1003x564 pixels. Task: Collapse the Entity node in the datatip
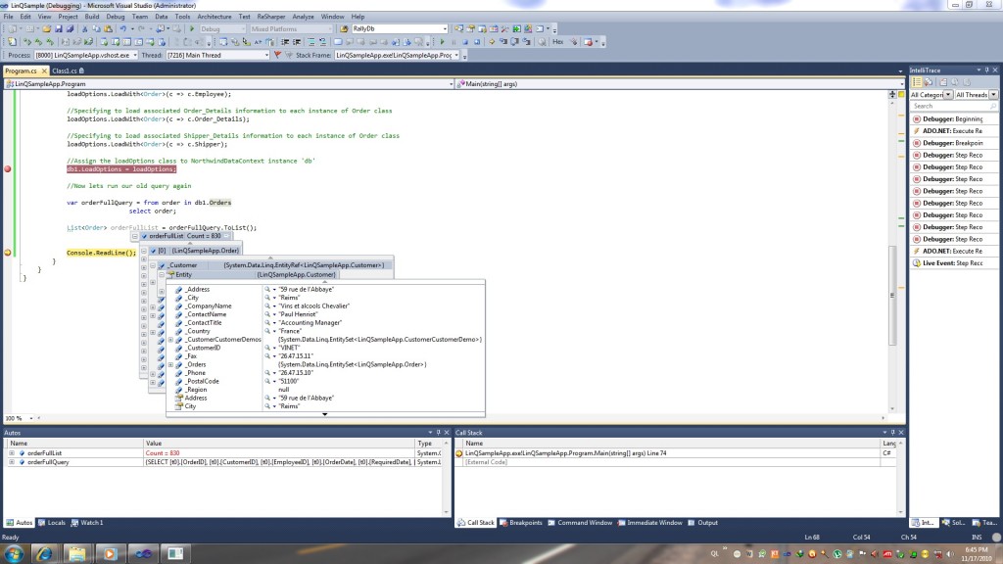[162, 275]
